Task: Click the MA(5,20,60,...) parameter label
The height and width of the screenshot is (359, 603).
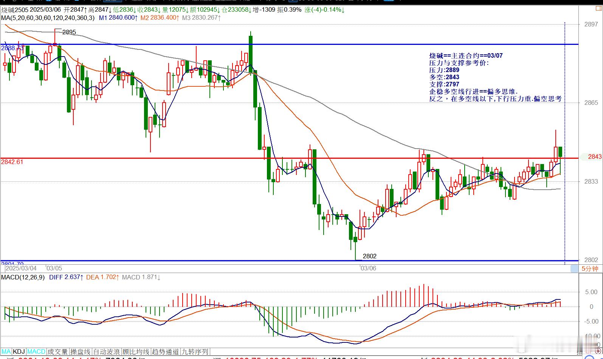Action: tap(48, 17)
